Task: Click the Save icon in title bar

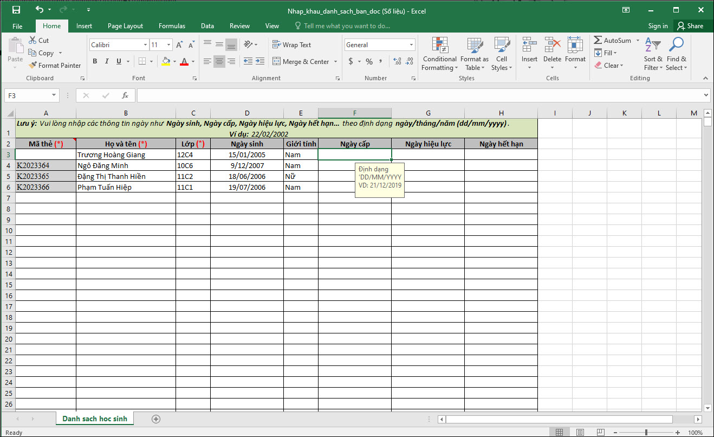Action: 16,10
